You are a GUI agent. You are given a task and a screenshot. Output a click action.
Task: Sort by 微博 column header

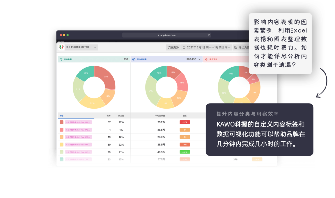click(109, 116)
